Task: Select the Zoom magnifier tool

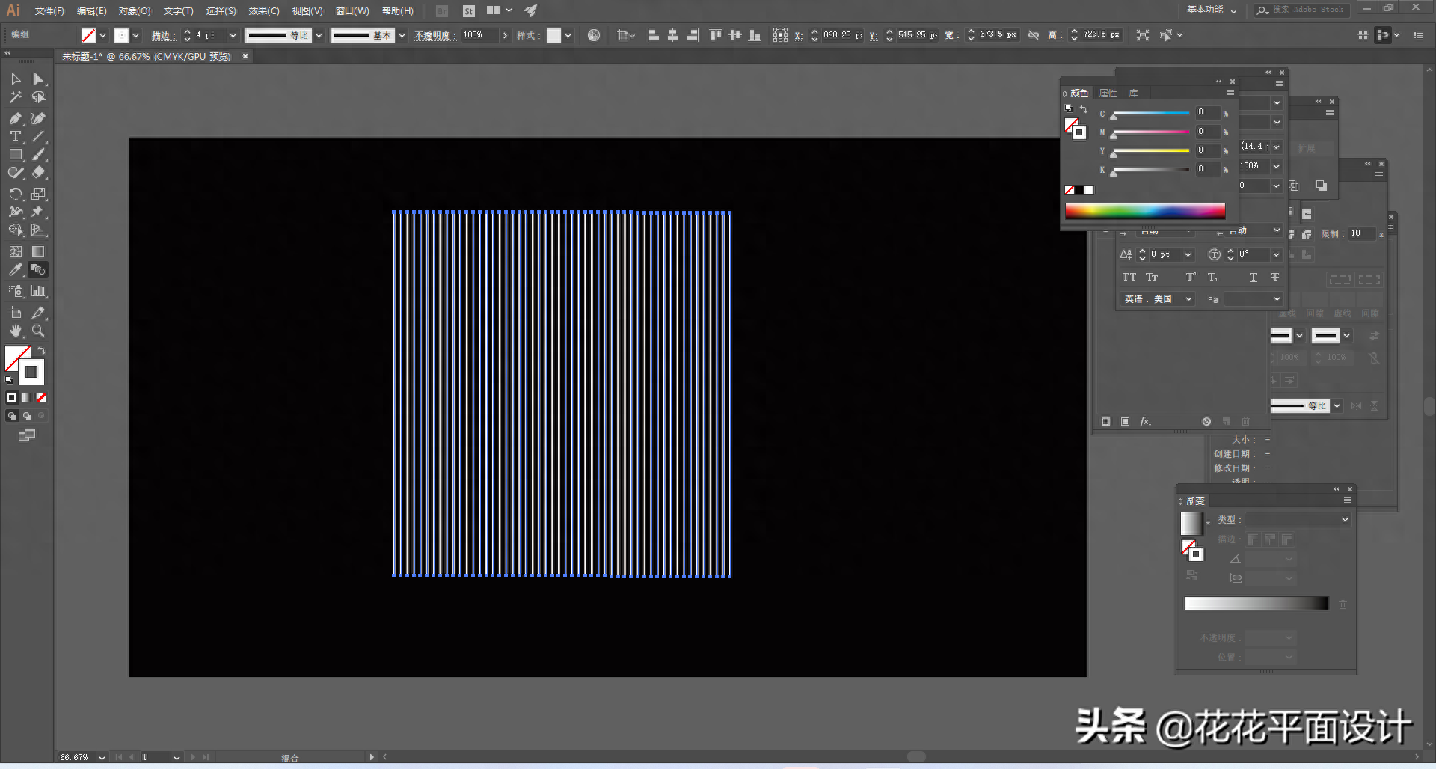Action: (x=38, y=331)
